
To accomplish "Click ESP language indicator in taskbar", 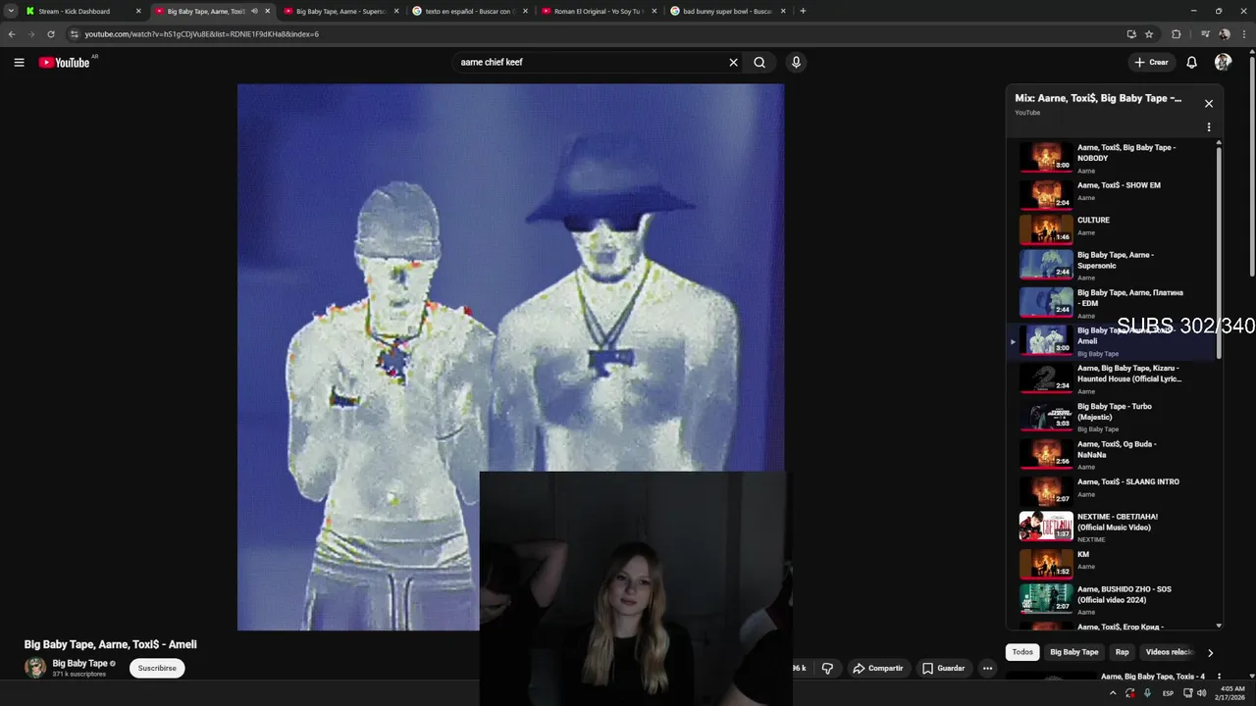I will tap(1168, 693).
